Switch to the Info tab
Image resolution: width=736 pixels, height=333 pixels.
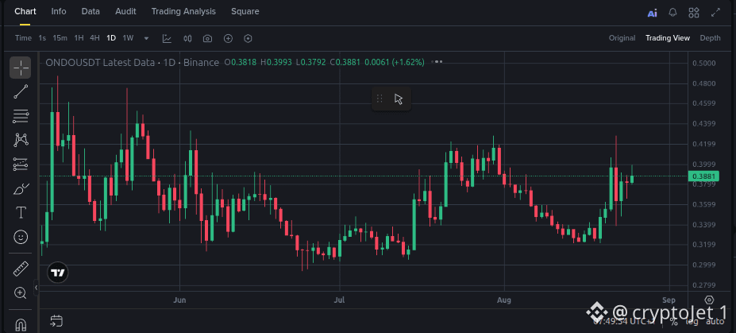coord(59,11)
